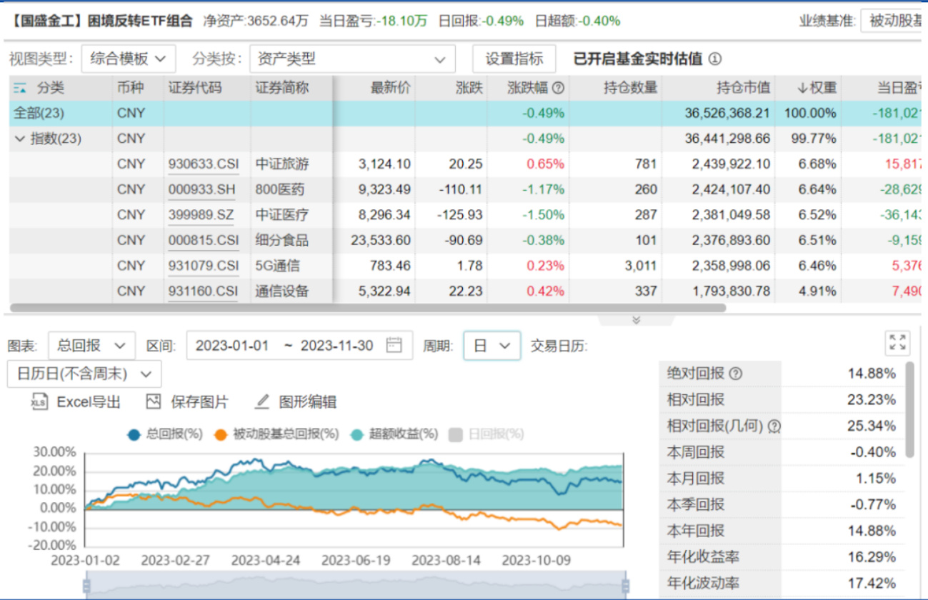Click the 持仓市值 column header
The height and width of the screenshot is (600, 928).
click(743, 88)
